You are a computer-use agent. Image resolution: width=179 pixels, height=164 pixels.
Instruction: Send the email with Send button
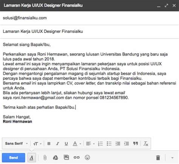coord(14,158)
